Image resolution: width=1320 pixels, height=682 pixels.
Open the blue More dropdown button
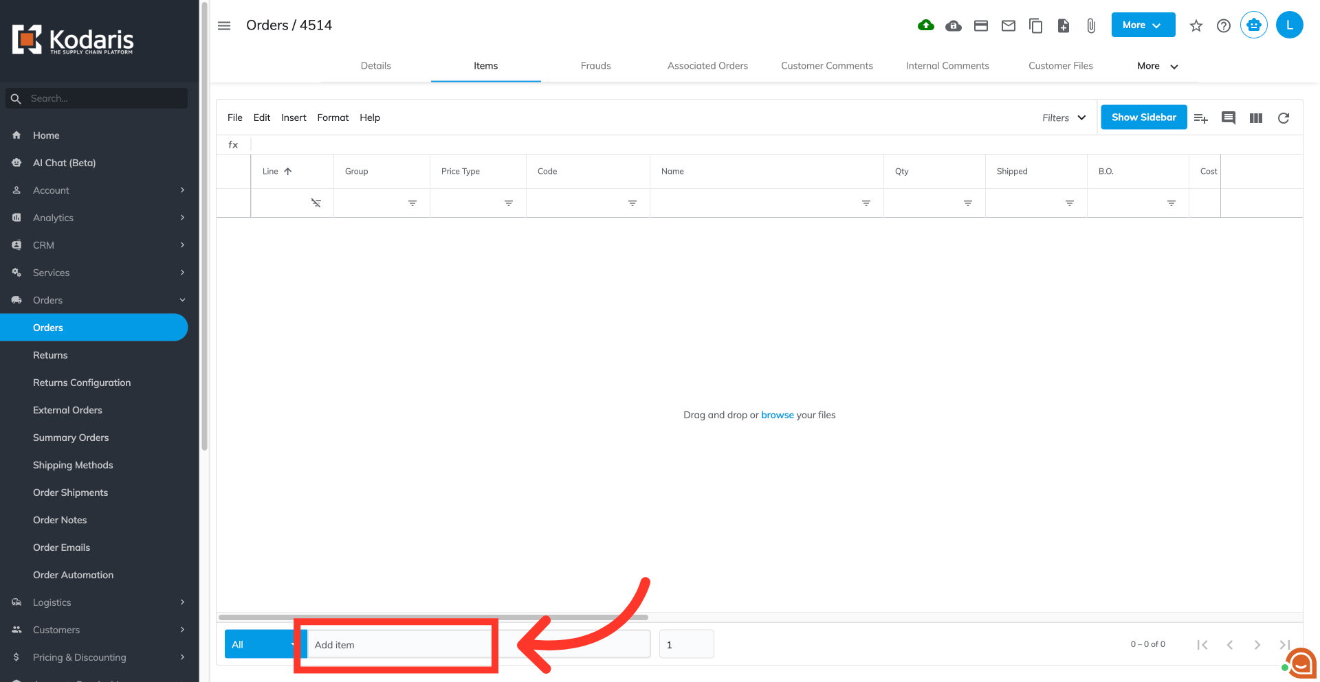pos(1143,25)
